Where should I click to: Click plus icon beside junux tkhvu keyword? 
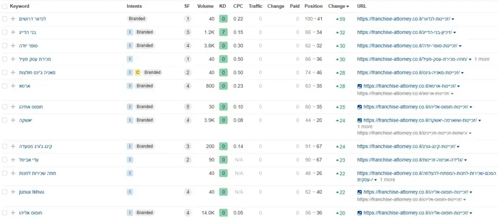(x=13, y=192)
